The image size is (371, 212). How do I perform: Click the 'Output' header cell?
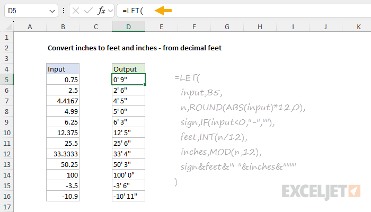click(x=128, y=69)
